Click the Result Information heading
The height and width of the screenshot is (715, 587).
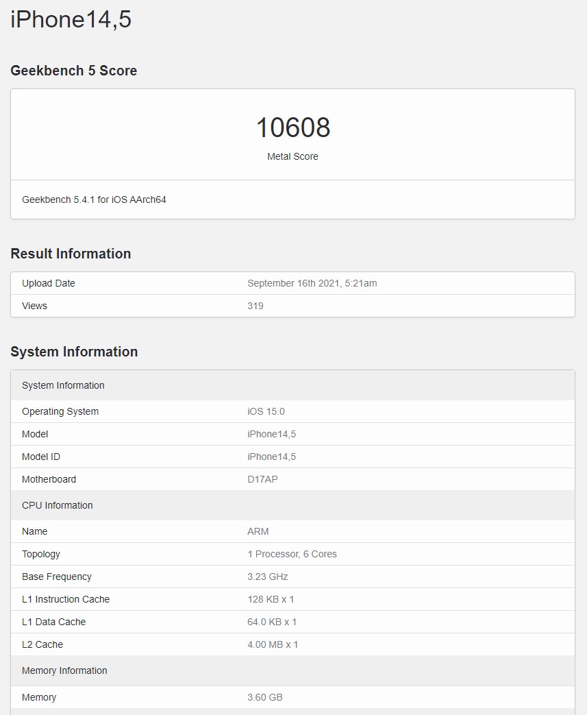(x=71, y=254)
